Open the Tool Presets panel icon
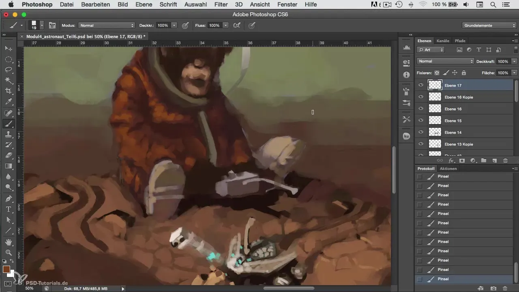The height and width of the screenshot is (292, 519). tap(406, 119)
